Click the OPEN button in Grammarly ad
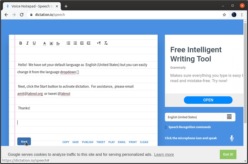Viewport: 248px width, 164px height. (208, 100)
